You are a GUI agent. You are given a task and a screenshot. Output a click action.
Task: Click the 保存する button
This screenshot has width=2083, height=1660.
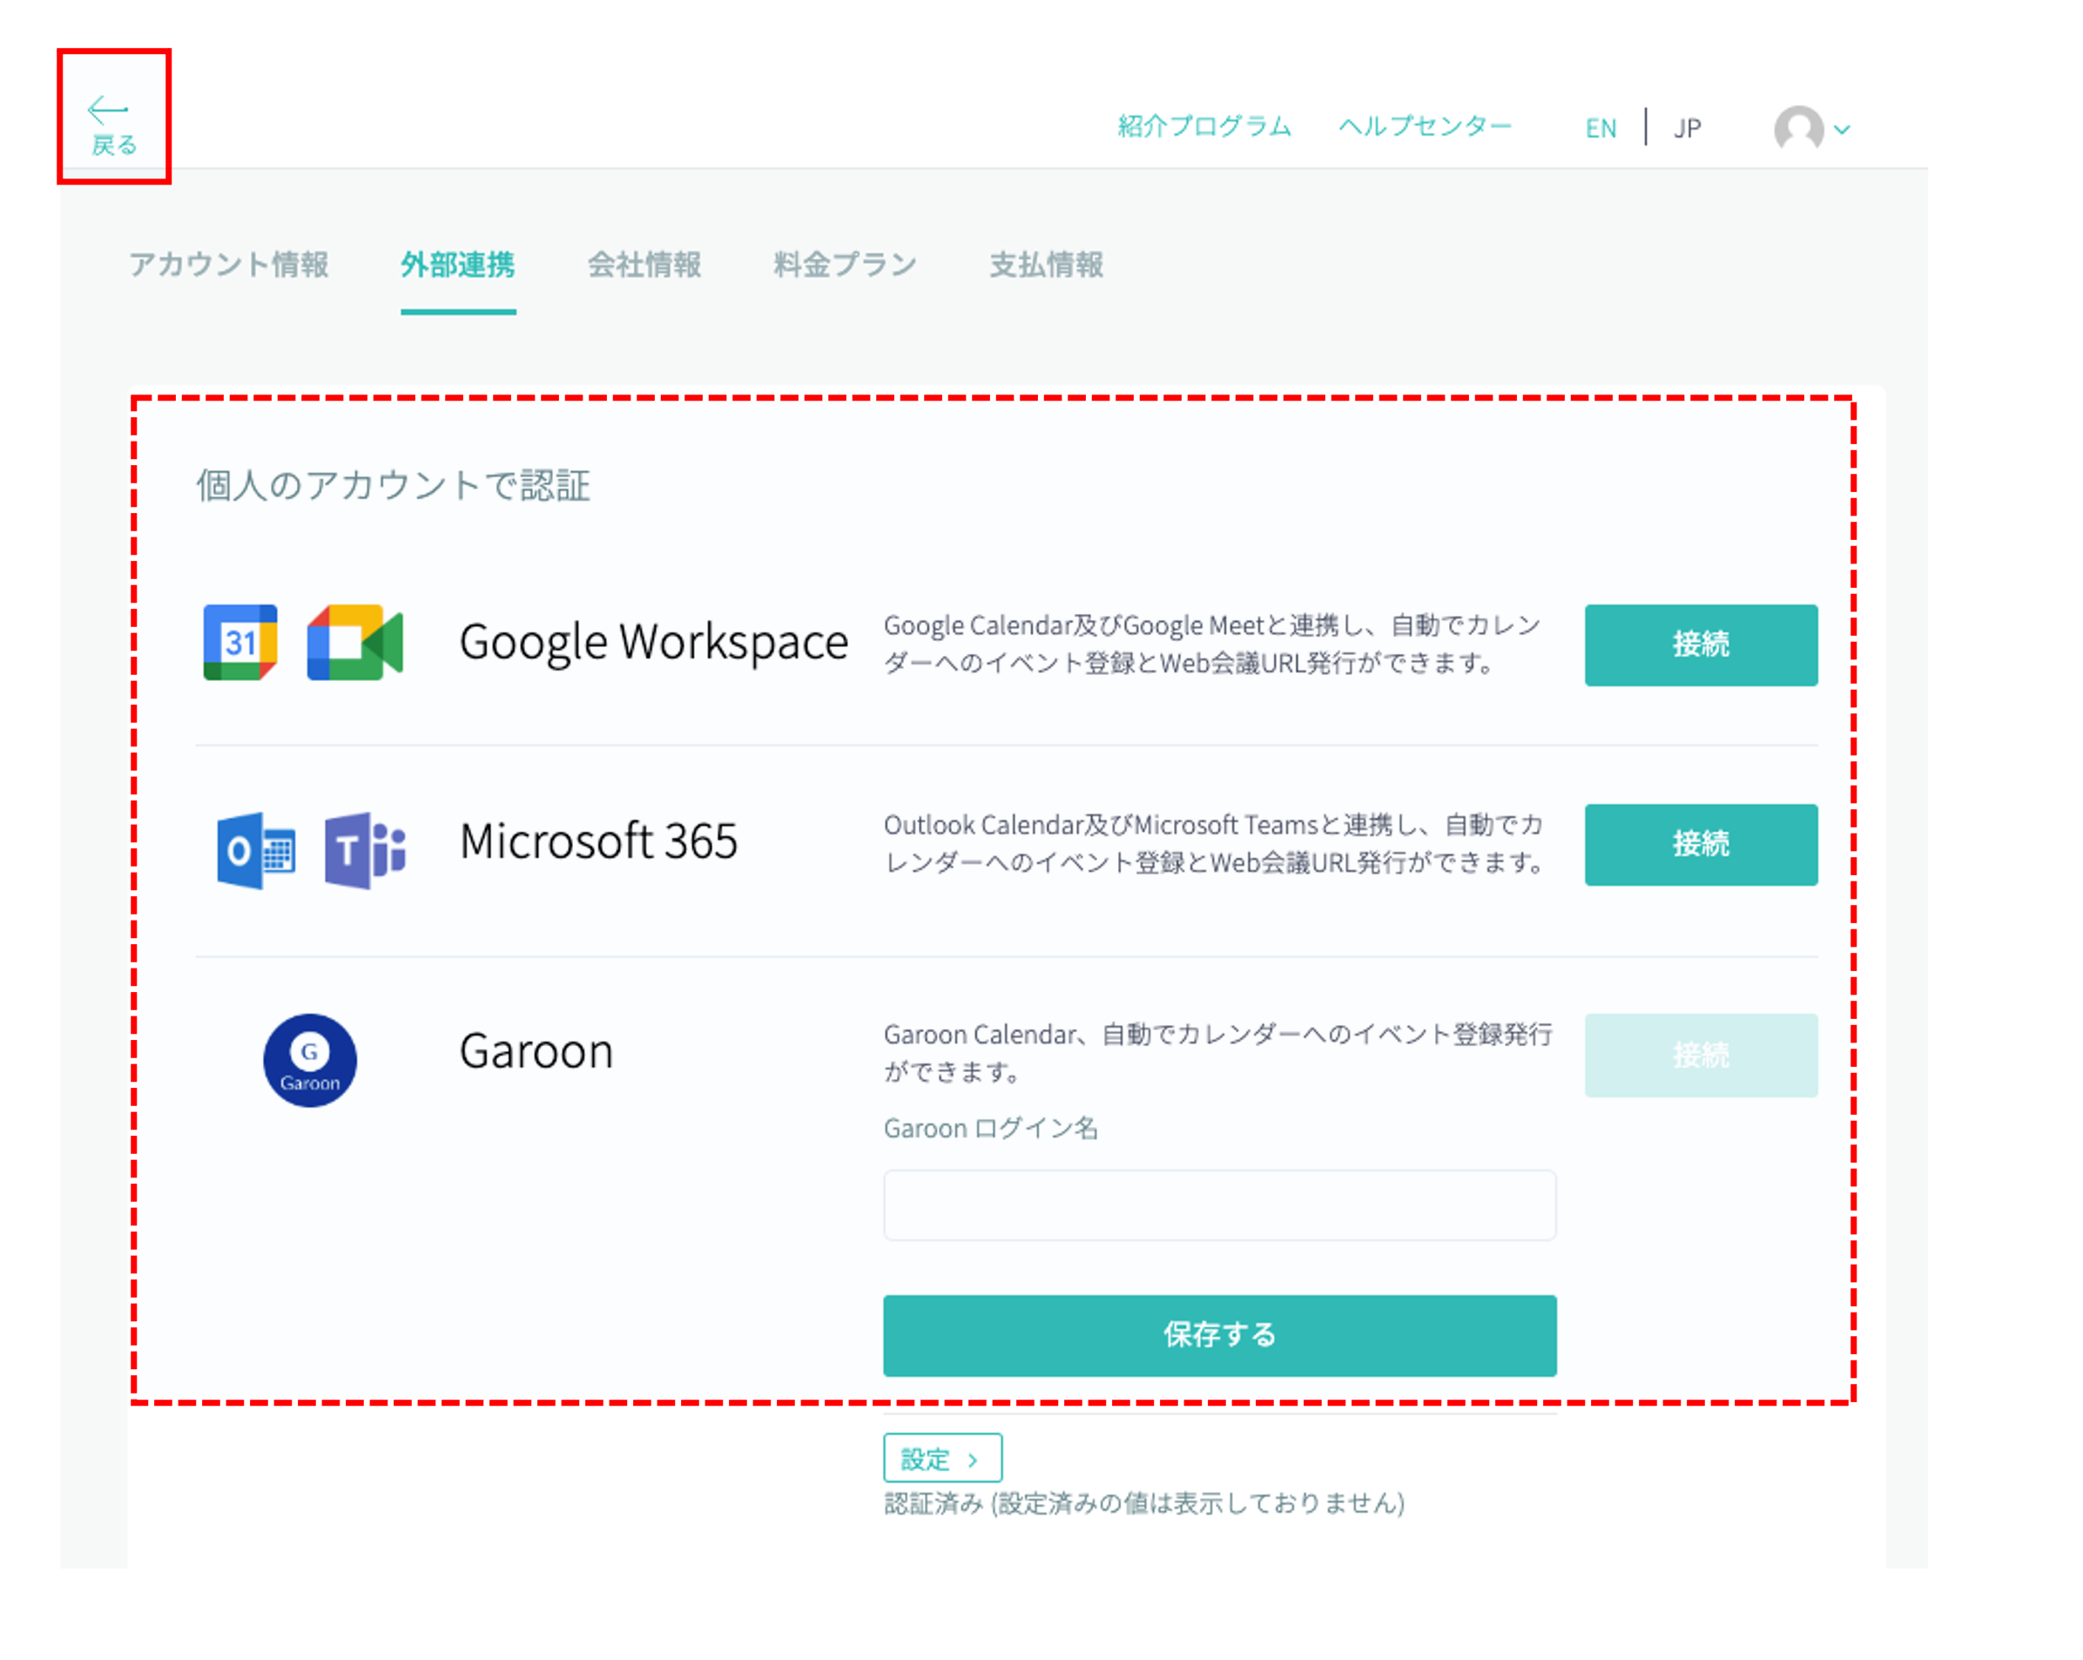(x=1219, y=1335)
